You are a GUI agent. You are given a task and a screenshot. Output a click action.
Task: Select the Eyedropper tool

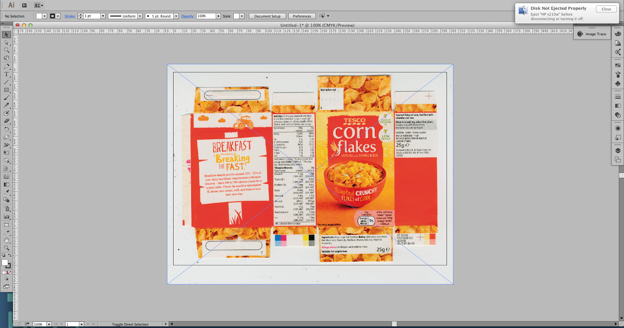point(6,192)
